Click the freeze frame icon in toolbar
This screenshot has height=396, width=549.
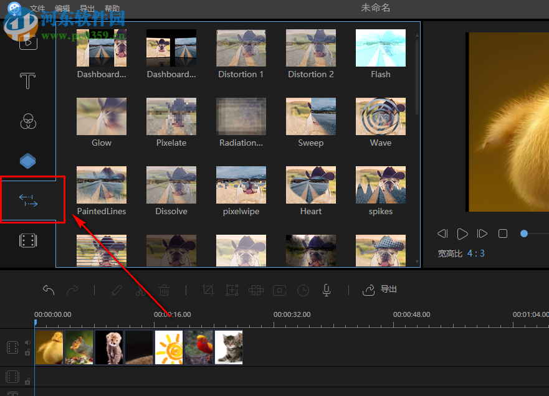279,290
